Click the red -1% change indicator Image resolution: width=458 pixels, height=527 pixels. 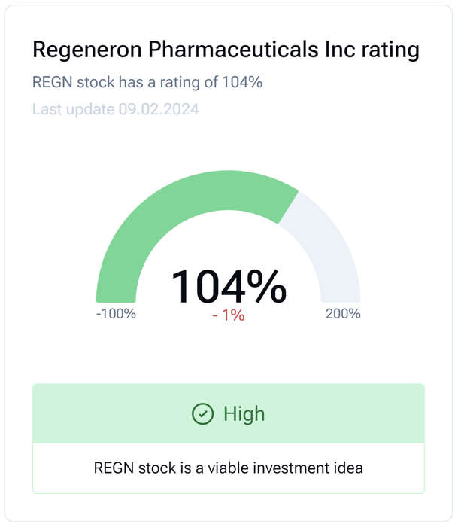[x=229, y=315]
